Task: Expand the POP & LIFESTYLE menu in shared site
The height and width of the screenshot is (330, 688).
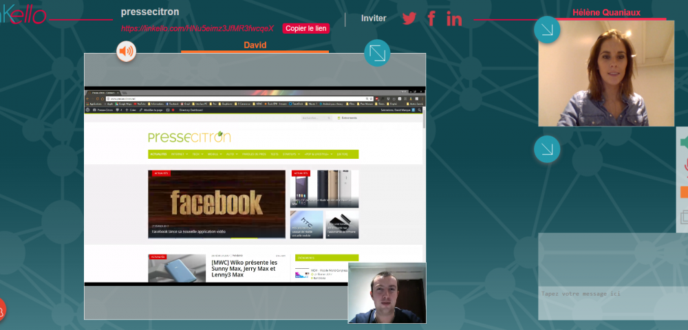Action: [x=318, y=154]
